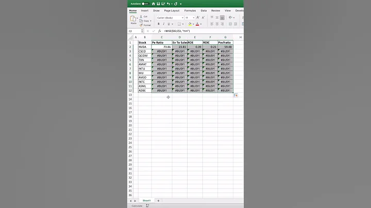The height and width of the screenshot is (208, 371).
Task: Apply the red Font Color
Action: tap(197, 24)
